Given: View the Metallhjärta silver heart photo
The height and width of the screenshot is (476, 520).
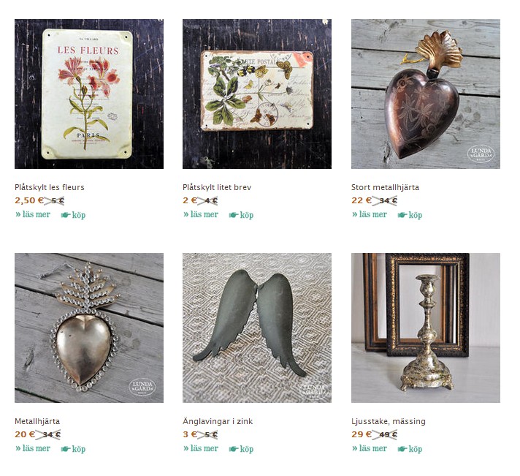Looking at the screenshot, I should point(89,328).
